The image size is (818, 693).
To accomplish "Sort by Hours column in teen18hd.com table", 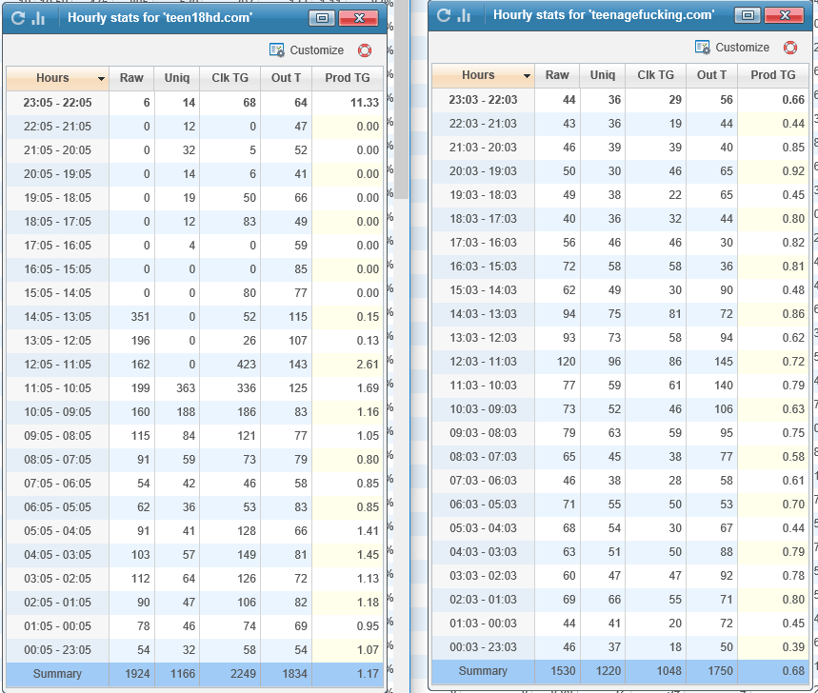I will [x=52, y=78].
